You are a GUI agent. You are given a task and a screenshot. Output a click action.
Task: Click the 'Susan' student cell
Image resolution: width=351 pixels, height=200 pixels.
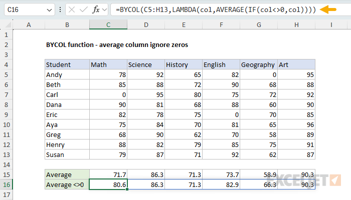coord(67,154)
